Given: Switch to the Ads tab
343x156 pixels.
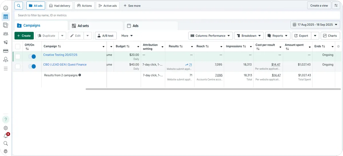Looking at the screenshot, I should (x=135, y=26).
